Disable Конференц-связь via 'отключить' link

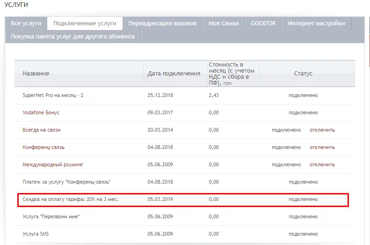point(322,148)
